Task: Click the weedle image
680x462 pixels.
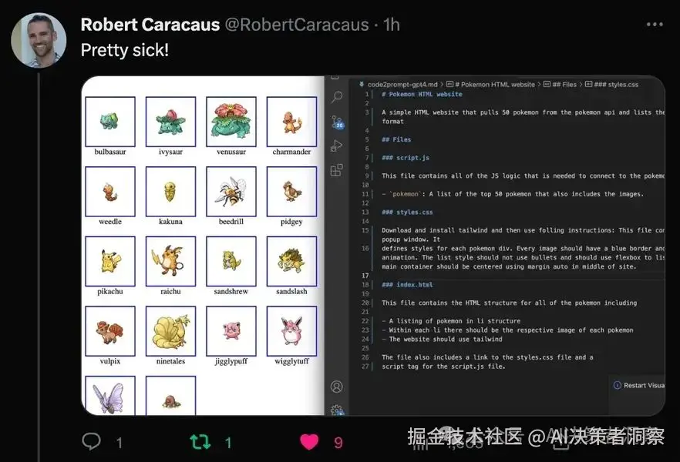Action: point(110,192)
